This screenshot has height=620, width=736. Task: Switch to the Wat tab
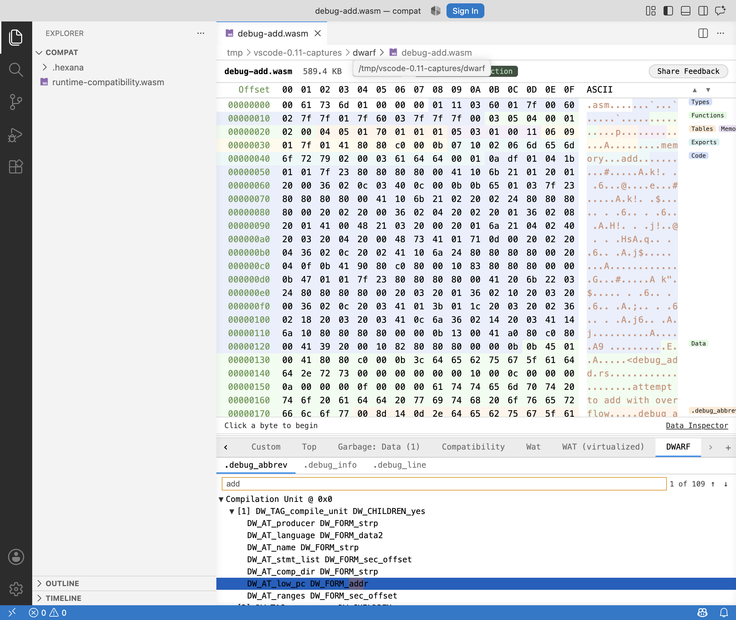tap(533, 447)
